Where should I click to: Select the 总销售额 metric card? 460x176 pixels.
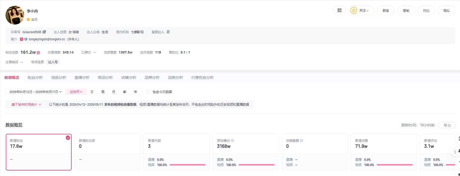pos(315,152)
